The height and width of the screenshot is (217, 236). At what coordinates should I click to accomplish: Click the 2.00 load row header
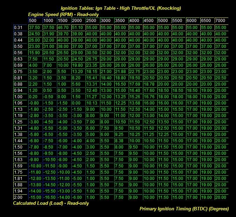pyautogui.click(x=18, y=197)
